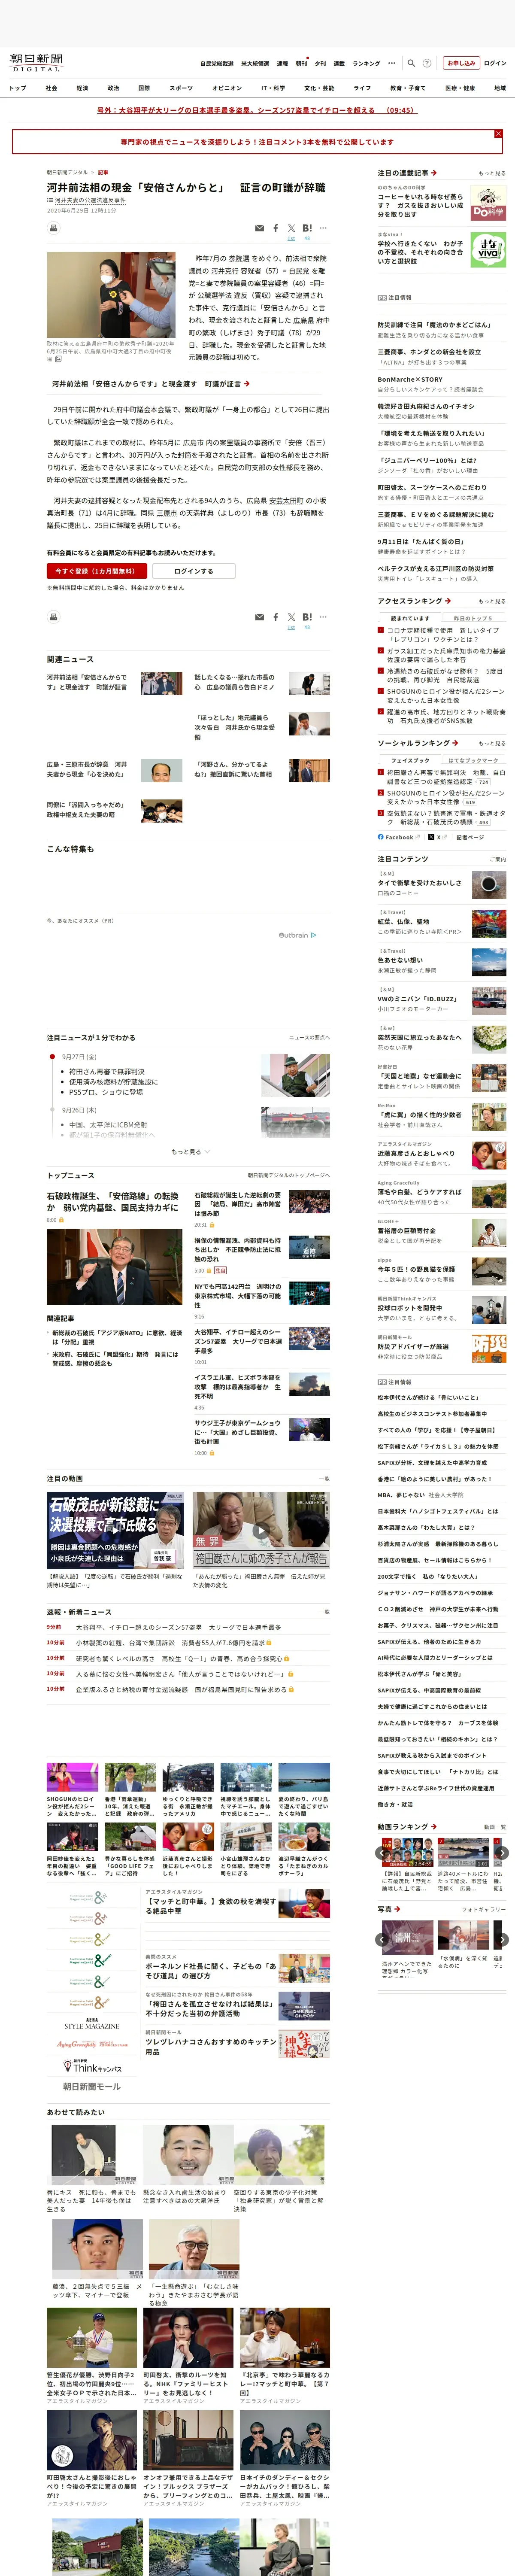Open the まなviva! series thumbnail
The width and height of the screenshot is (515, 2576).
click(x=488, y=249)
